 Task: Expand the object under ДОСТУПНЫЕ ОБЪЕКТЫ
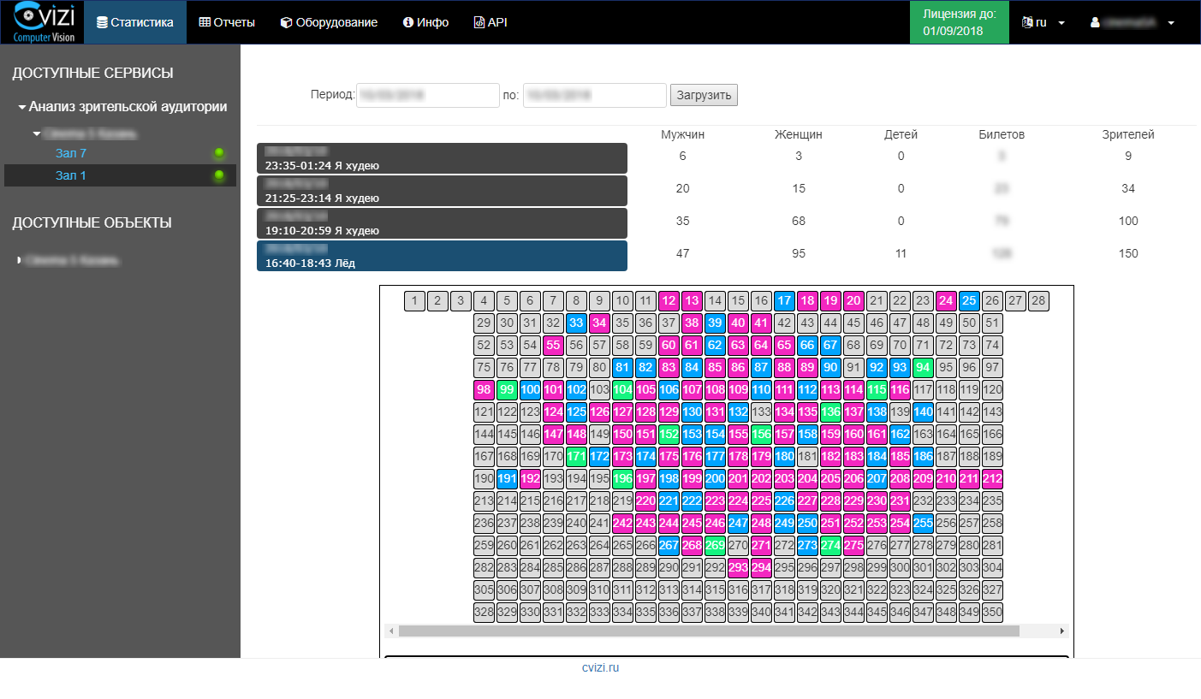[20, 259]
